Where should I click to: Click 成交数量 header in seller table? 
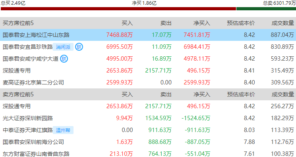click(x=283, y=94)
